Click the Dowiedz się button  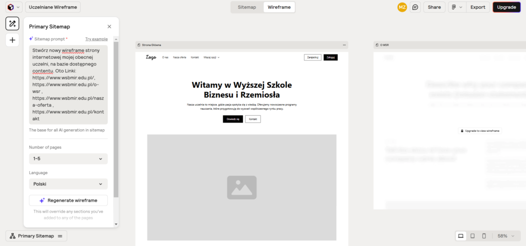point(233,119)
